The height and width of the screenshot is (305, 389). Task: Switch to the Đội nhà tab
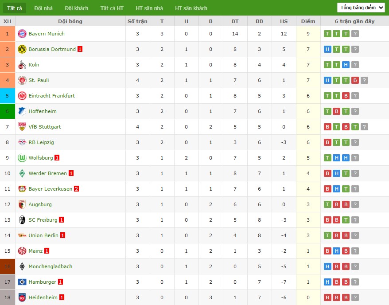coord(43,8)
